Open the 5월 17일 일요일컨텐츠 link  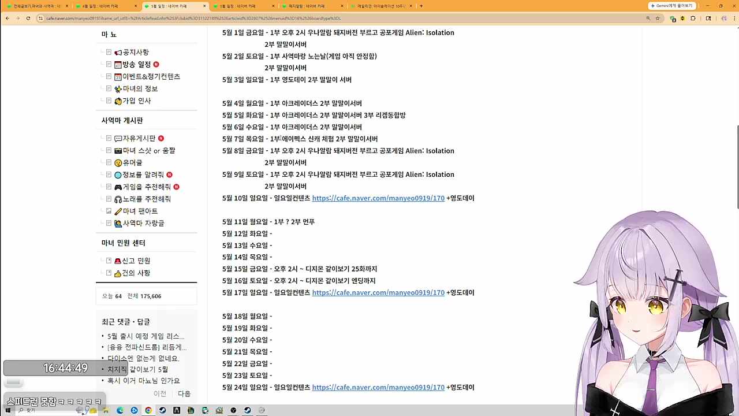[378, 293]
